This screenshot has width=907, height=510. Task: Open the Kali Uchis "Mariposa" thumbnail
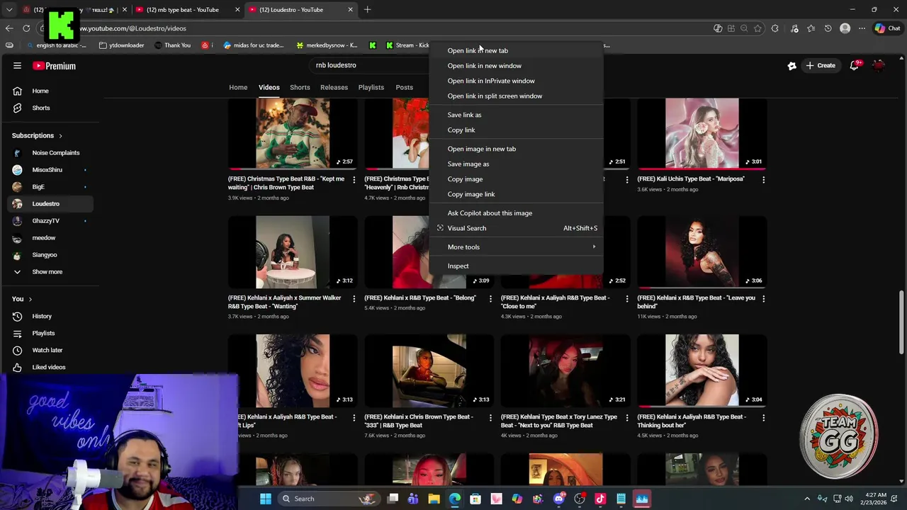pos(702,133)
